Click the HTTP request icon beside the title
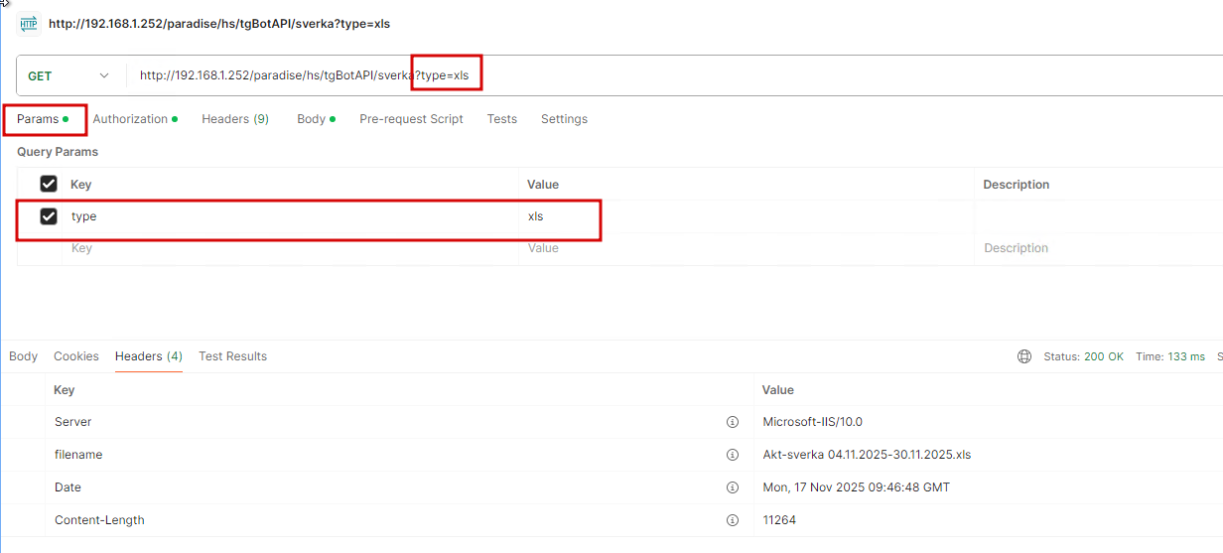 click(28, 23)
